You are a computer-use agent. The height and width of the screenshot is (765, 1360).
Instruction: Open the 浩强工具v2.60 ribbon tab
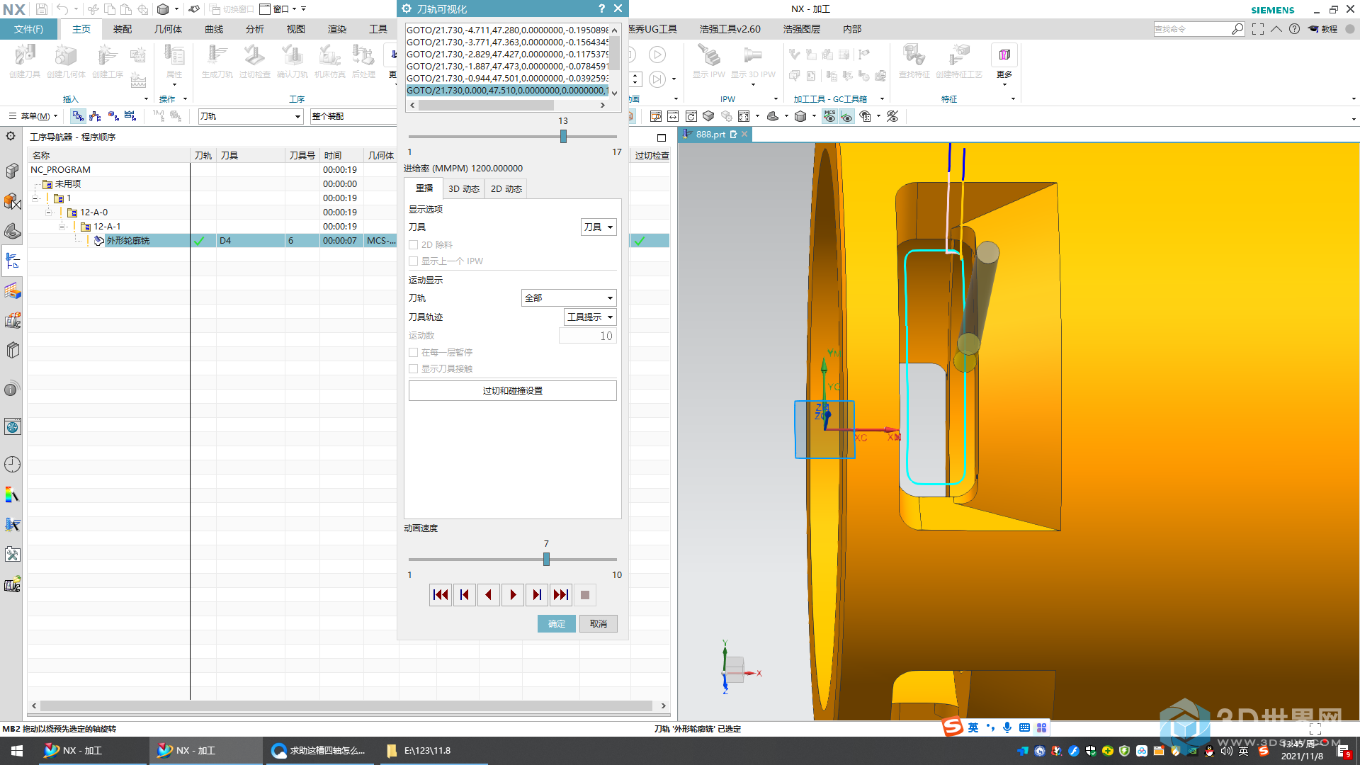730,29
